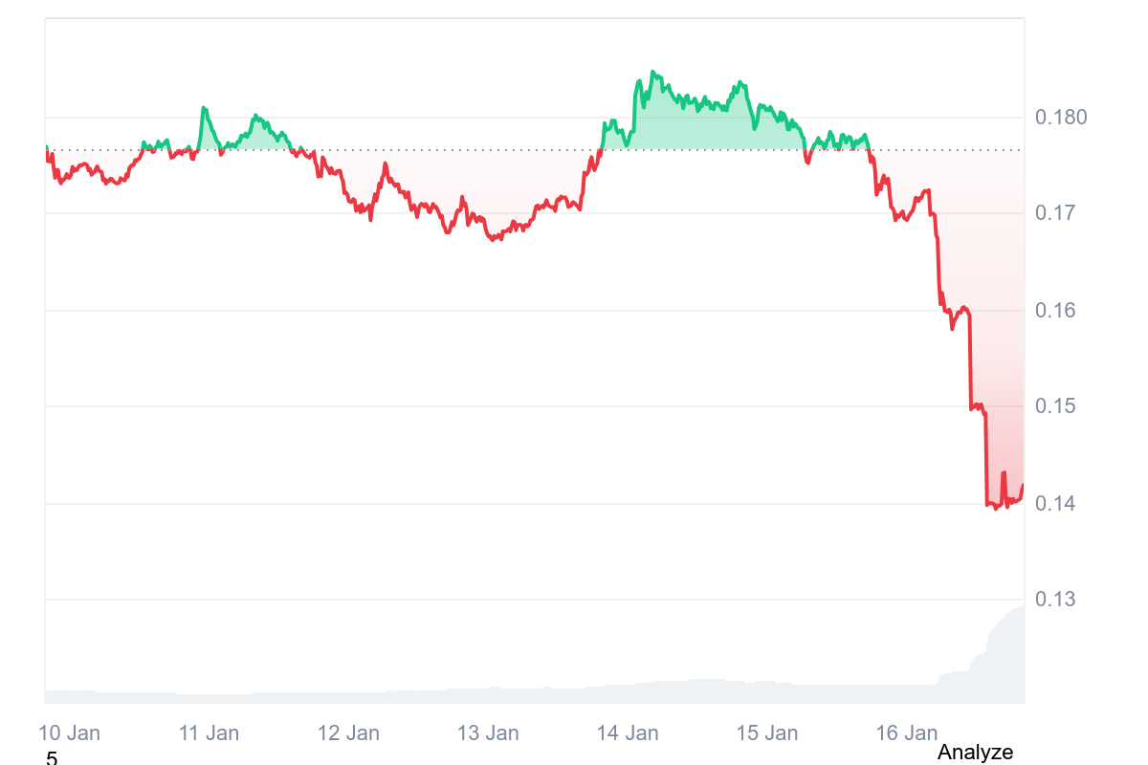Select 12 Jan on the time axis
The height and width of the screenshot is (765, 1148).
coord(348,733)
